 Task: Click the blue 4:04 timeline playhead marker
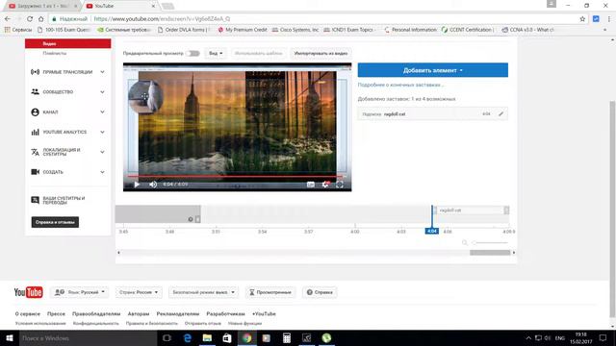(x=432, y=231)
